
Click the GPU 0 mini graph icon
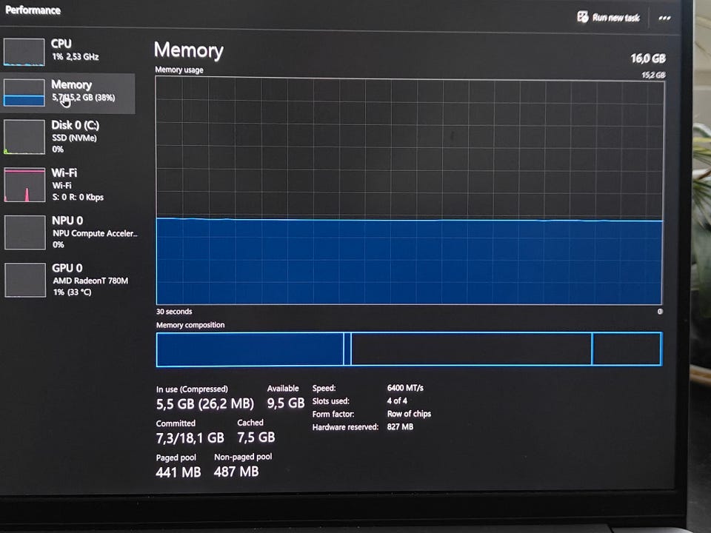pos(25,280)
